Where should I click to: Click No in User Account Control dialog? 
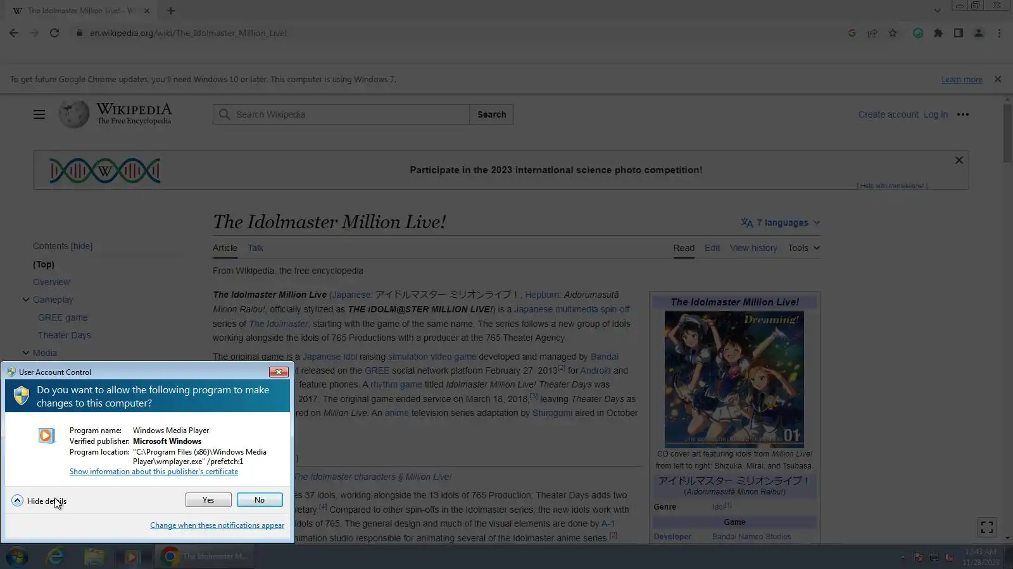pos(260,500)
